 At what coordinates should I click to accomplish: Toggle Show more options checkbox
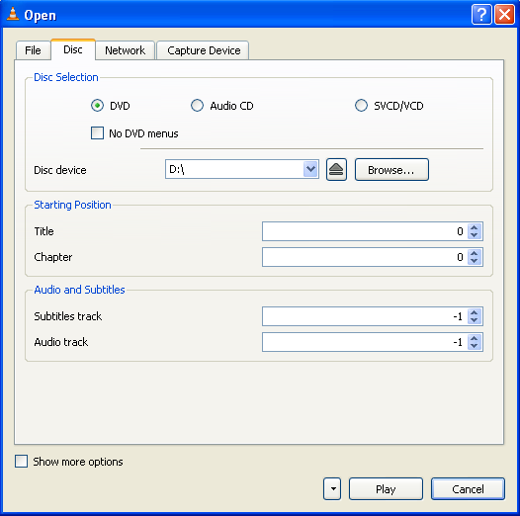21,462
